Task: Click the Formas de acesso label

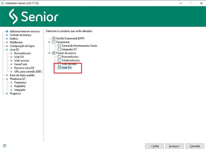Action: coord(66,53)
